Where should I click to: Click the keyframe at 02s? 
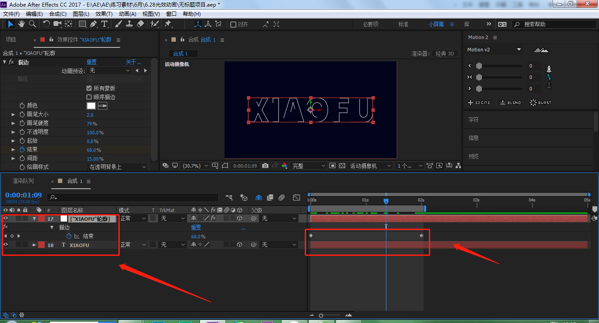pos(421,236)
